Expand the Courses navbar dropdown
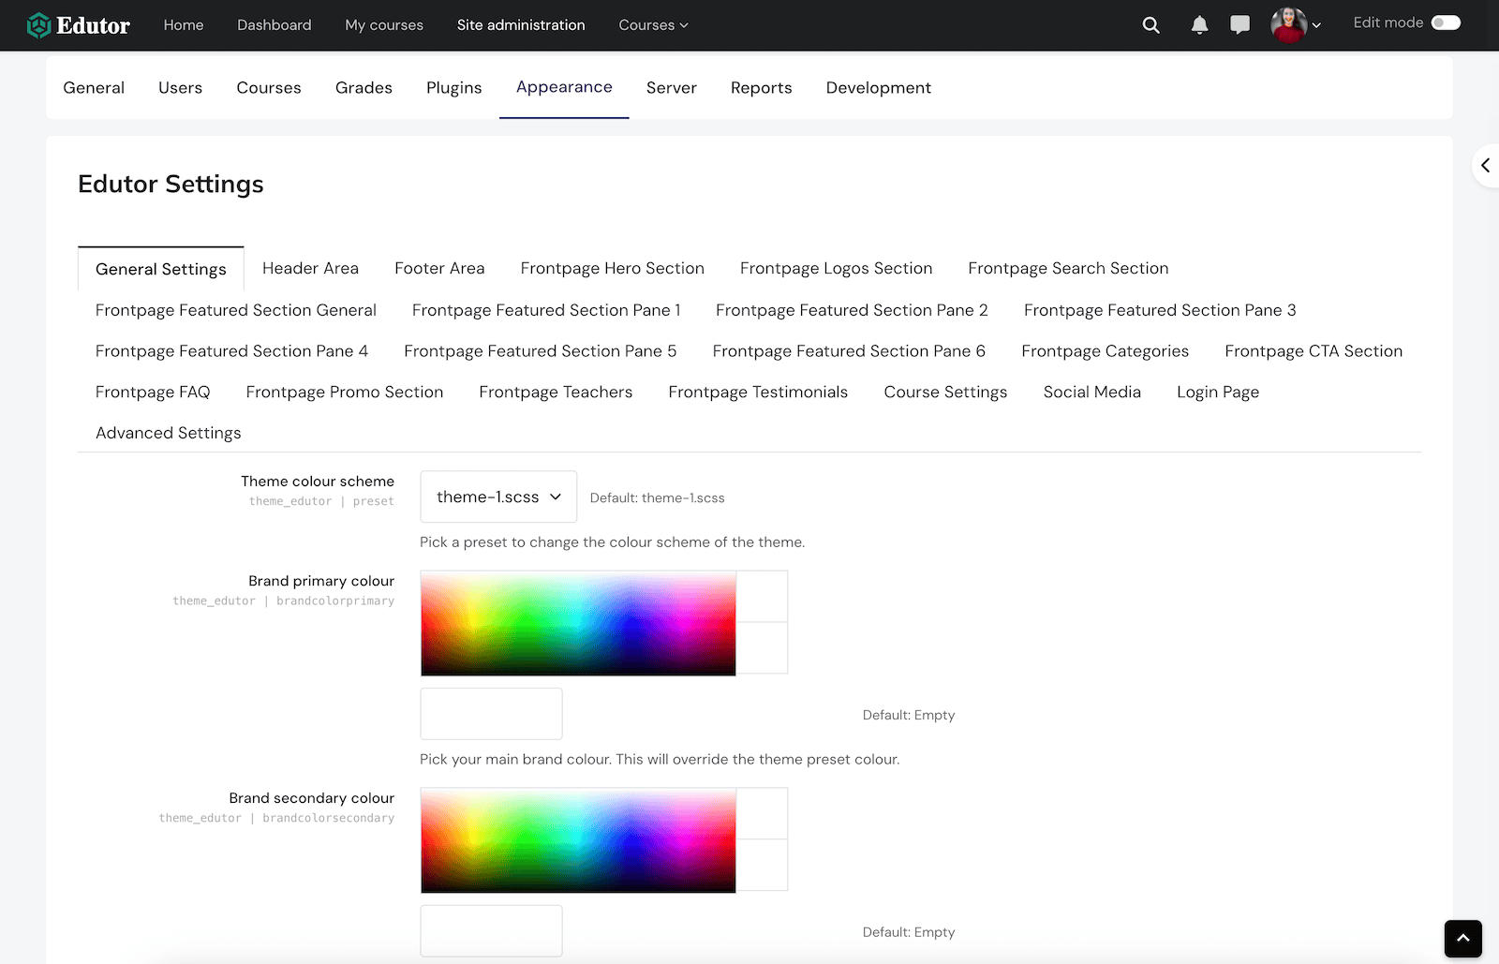This screenshot has height=964, width=1499. (653, 25)
